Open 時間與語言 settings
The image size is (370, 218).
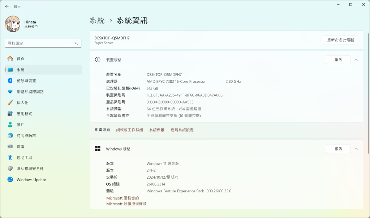tap(26, 136)
